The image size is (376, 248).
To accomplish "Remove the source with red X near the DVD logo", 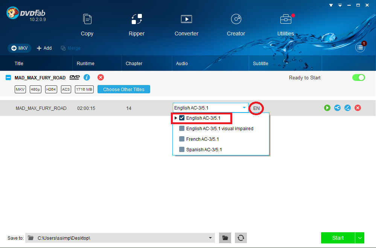I will point(101,77).
